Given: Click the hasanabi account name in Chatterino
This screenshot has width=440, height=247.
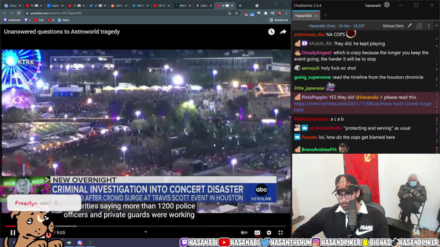Looking at the screenshot, I should [373, 5].
